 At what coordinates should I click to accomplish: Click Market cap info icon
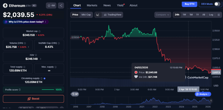pyautogui.click(x=39, y=31)
